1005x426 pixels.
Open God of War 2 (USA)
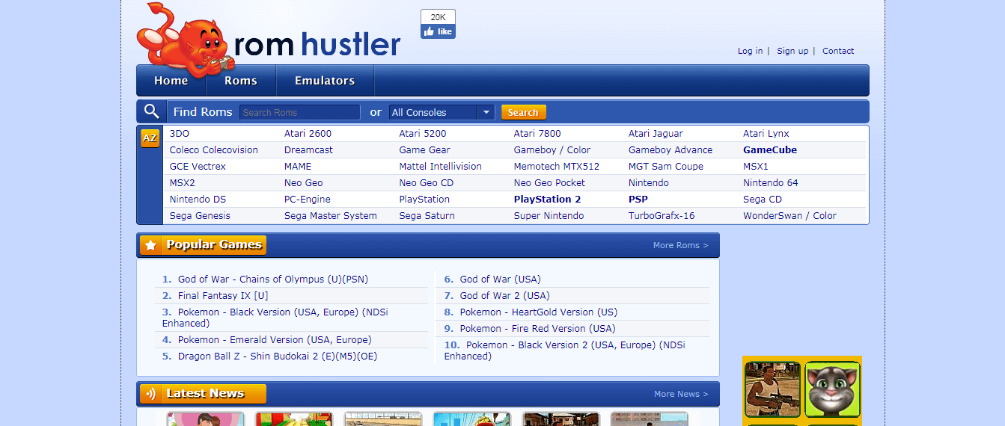(505, 296)
